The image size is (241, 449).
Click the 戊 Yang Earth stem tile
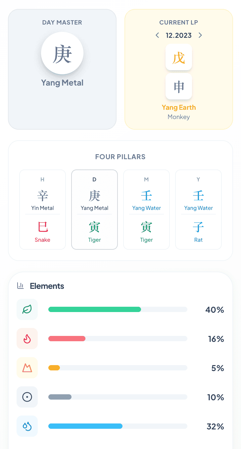[179, 57]
